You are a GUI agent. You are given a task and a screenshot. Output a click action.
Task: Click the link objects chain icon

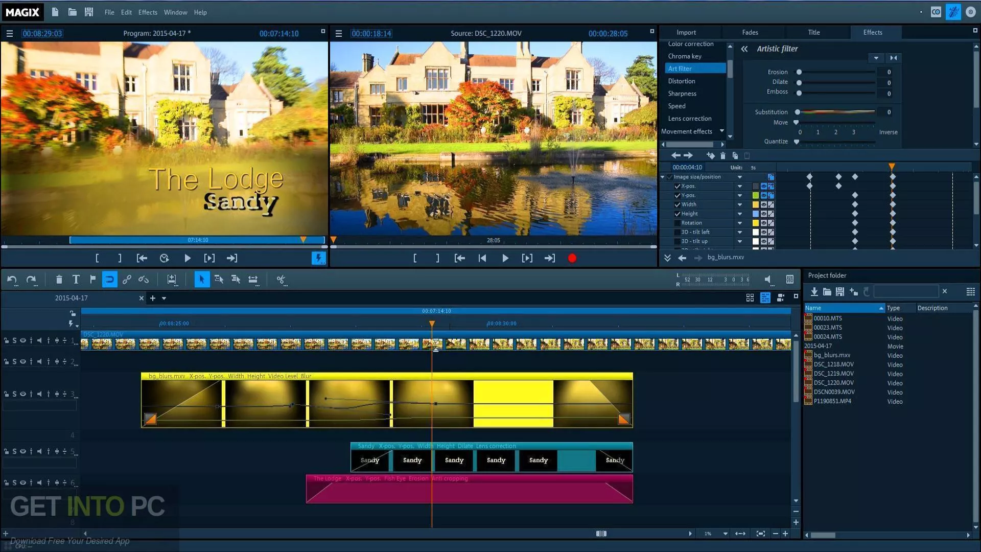coord(127,279)
